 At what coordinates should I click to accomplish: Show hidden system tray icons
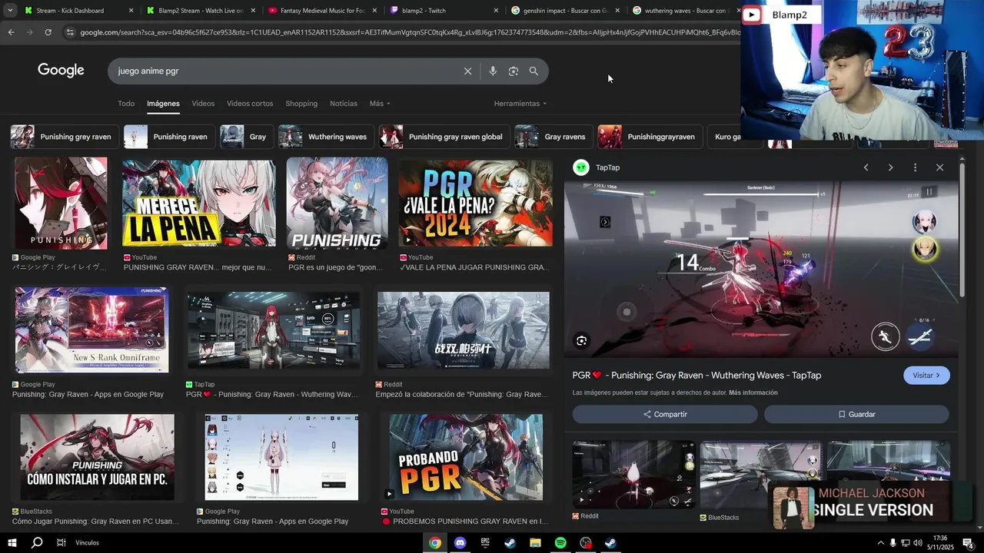point(880,543)
